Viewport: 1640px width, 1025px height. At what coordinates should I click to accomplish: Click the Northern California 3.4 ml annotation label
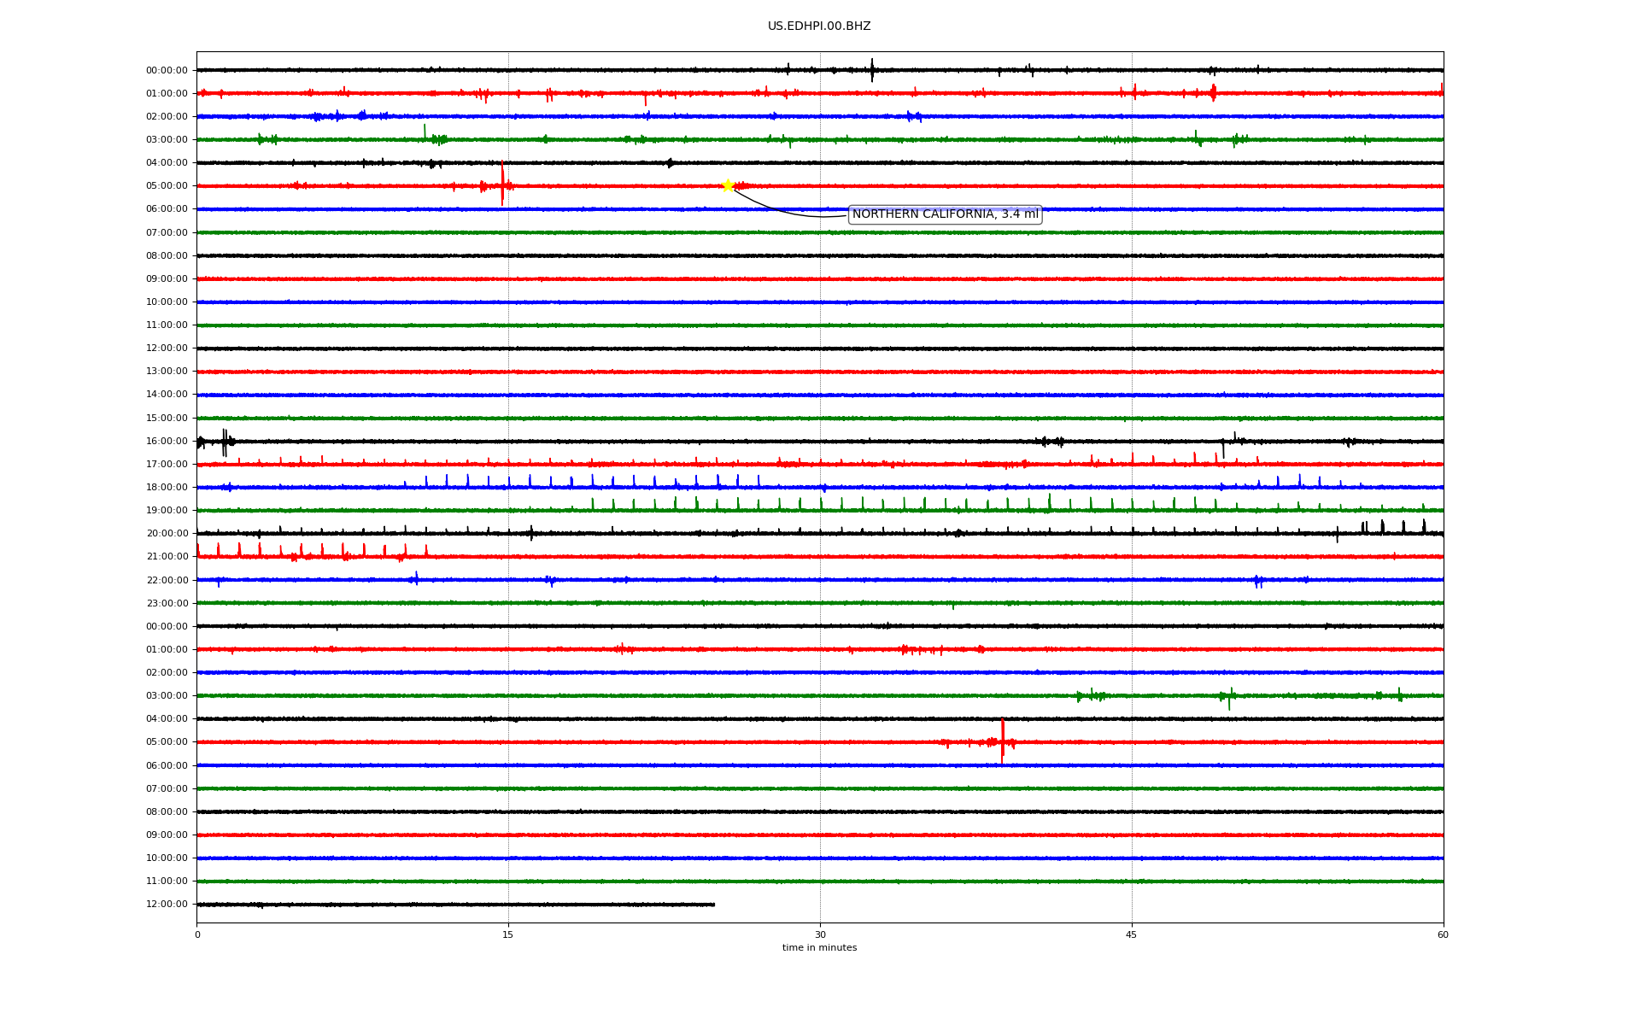click(945, 214)
